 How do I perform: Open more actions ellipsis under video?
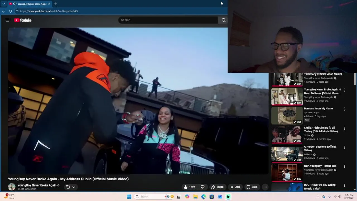click(x=265, y=187)
